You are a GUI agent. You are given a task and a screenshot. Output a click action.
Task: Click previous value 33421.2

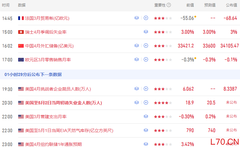coord(186,46)
